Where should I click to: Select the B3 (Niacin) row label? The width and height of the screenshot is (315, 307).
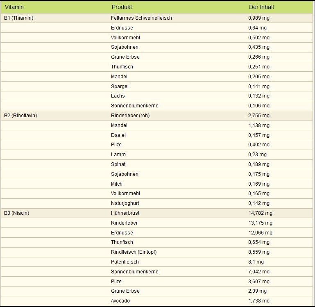pyautogui.click(x=17, y=213)
